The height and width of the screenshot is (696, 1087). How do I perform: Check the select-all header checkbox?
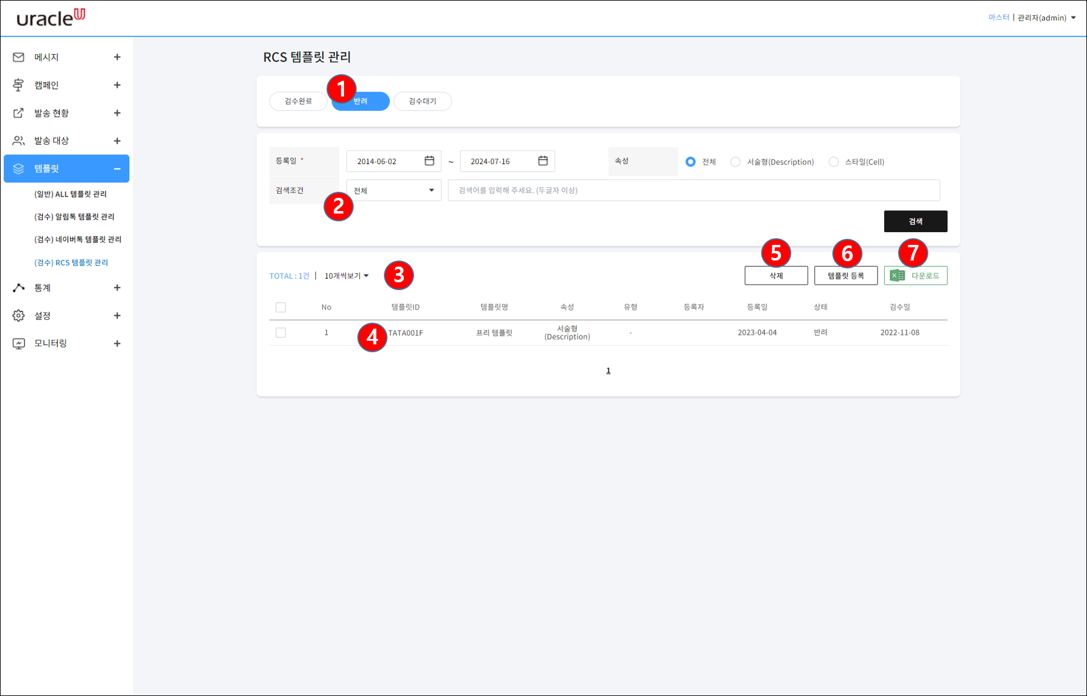281,308
